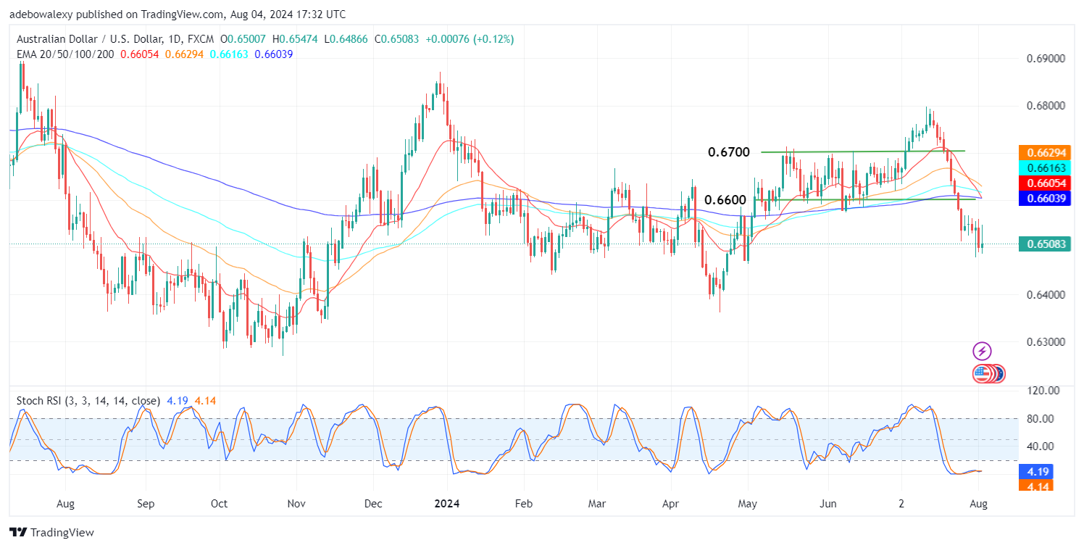Click the green 0.65083 current price label

coord(1046,244)
